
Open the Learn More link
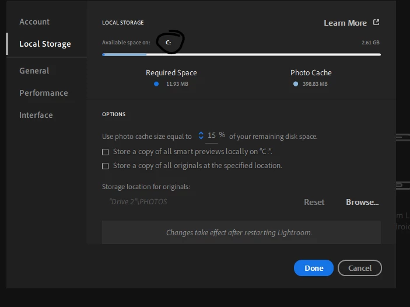345,23
